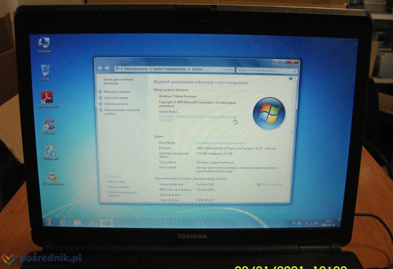Expand arrow after System i zabezpieczenia breadcrumb
The height and width of the screenshot is (269, 393).
tap(189, 69)
